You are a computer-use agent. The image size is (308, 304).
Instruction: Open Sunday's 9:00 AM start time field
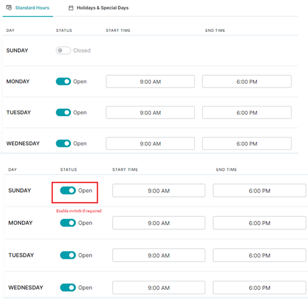coord(159,191)
